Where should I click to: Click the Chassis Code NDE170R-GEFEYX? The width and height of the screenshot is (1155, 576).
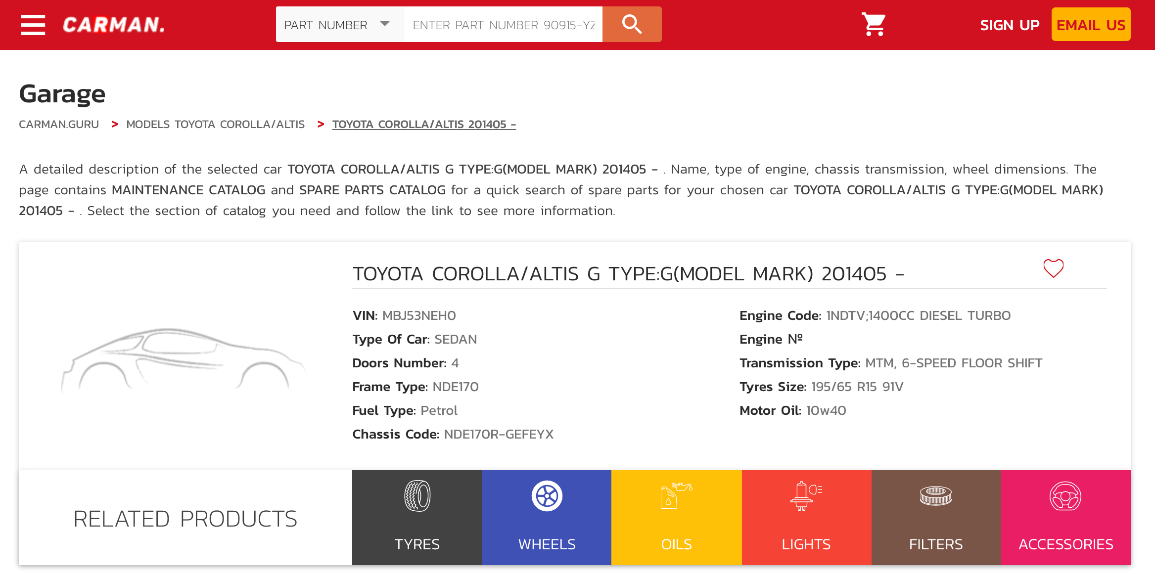(499, 434)
